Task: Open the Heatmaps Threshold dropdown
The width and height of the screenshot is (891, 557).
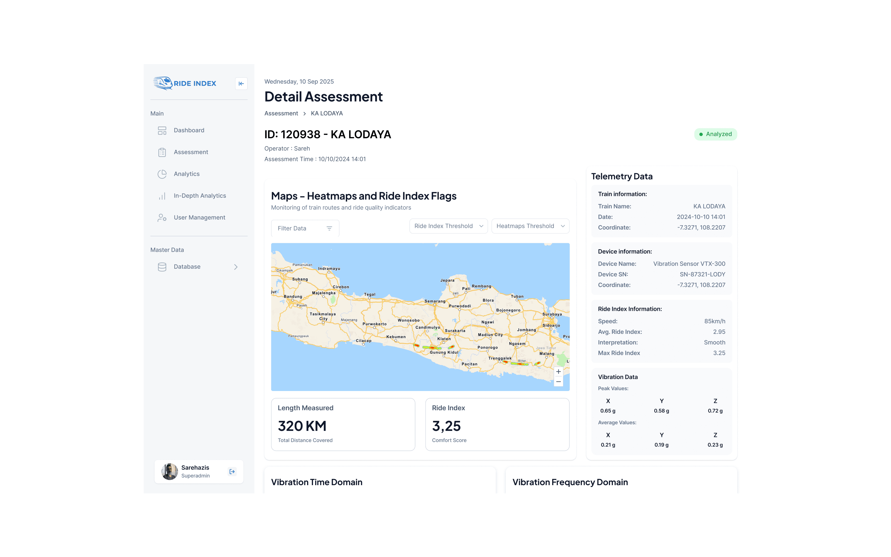Action: pos(530,226)
